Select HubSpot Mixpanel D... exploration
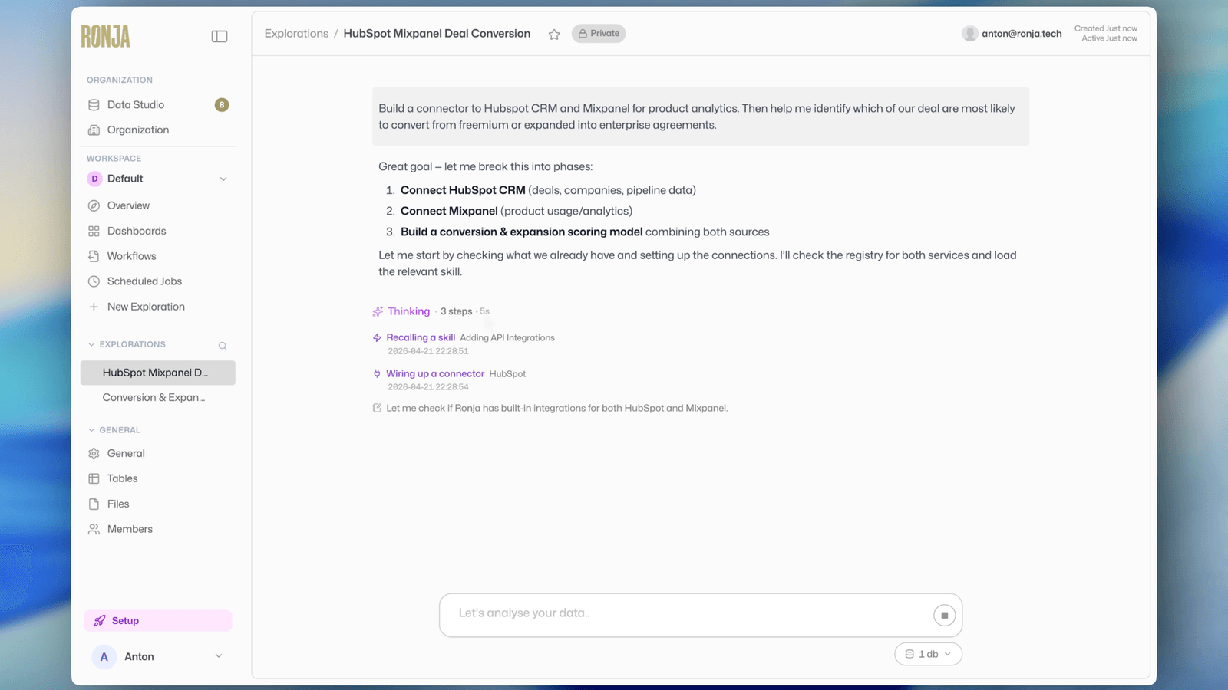The image size is (1228, 690). (x=157, y=373)
